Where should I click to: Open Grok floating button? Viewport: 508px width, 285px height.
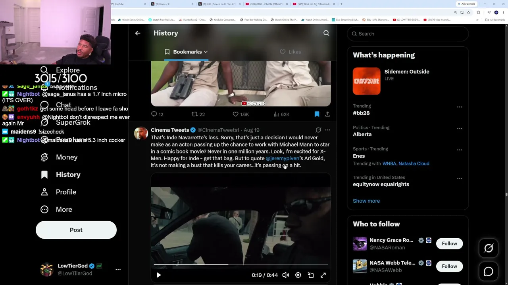pos(489,248)
